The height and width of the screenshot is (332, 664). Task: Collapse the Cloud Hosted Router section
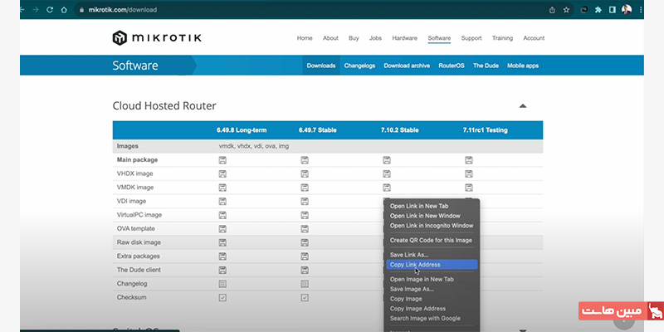tap(523, 106)
